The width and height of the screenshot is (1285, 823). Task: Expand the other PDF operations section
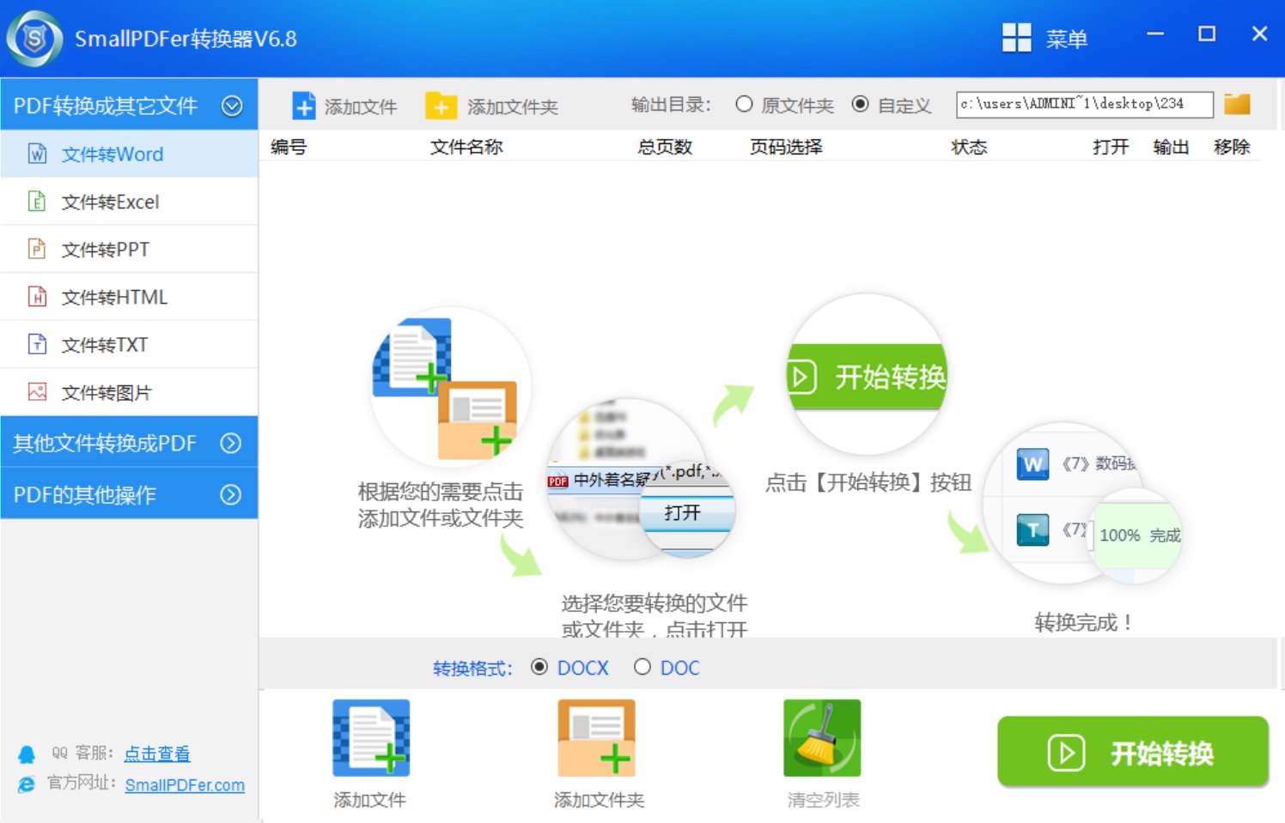(x=230, y=494)
